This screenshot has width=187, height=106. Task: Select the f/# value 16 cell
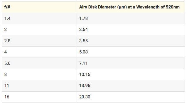tap(39, 97)
